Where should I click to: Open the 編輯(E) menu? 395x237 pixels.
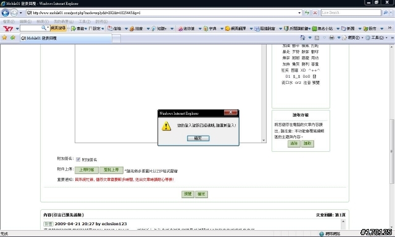(25, 22)
